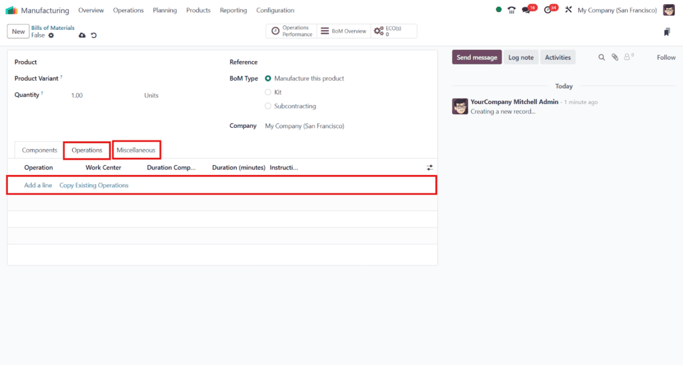The width and height of the screenshot is (683, 365).
Task: Click the bookmark icon at top right
Action: (667, 32)
